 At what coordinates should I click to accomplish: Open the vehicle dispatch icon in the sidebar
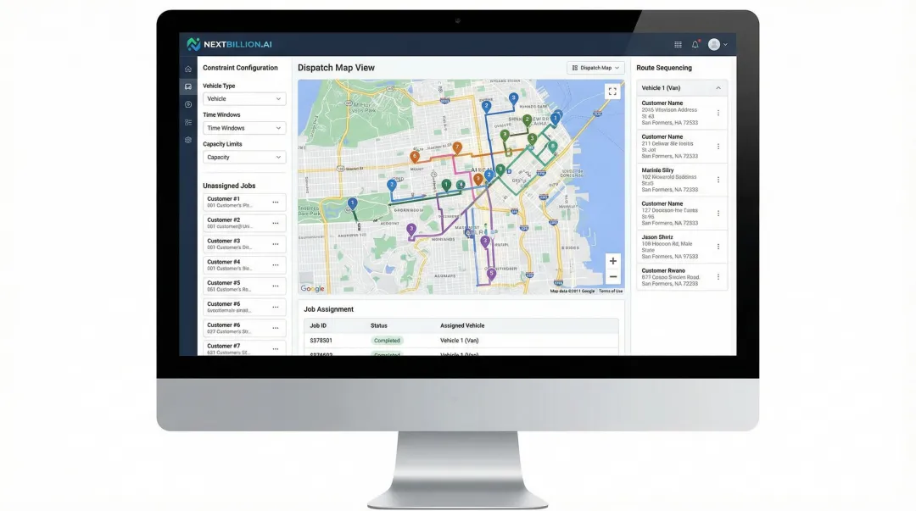pyautogui.click(x=186, y=86)
